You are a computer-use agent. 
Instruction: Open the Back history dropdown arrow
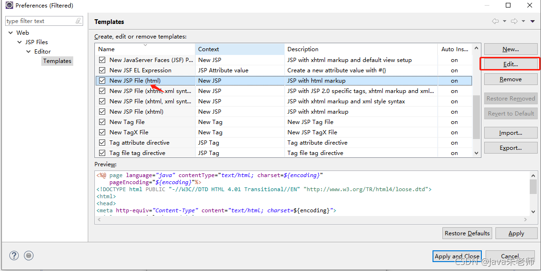(x=504, y=22)
